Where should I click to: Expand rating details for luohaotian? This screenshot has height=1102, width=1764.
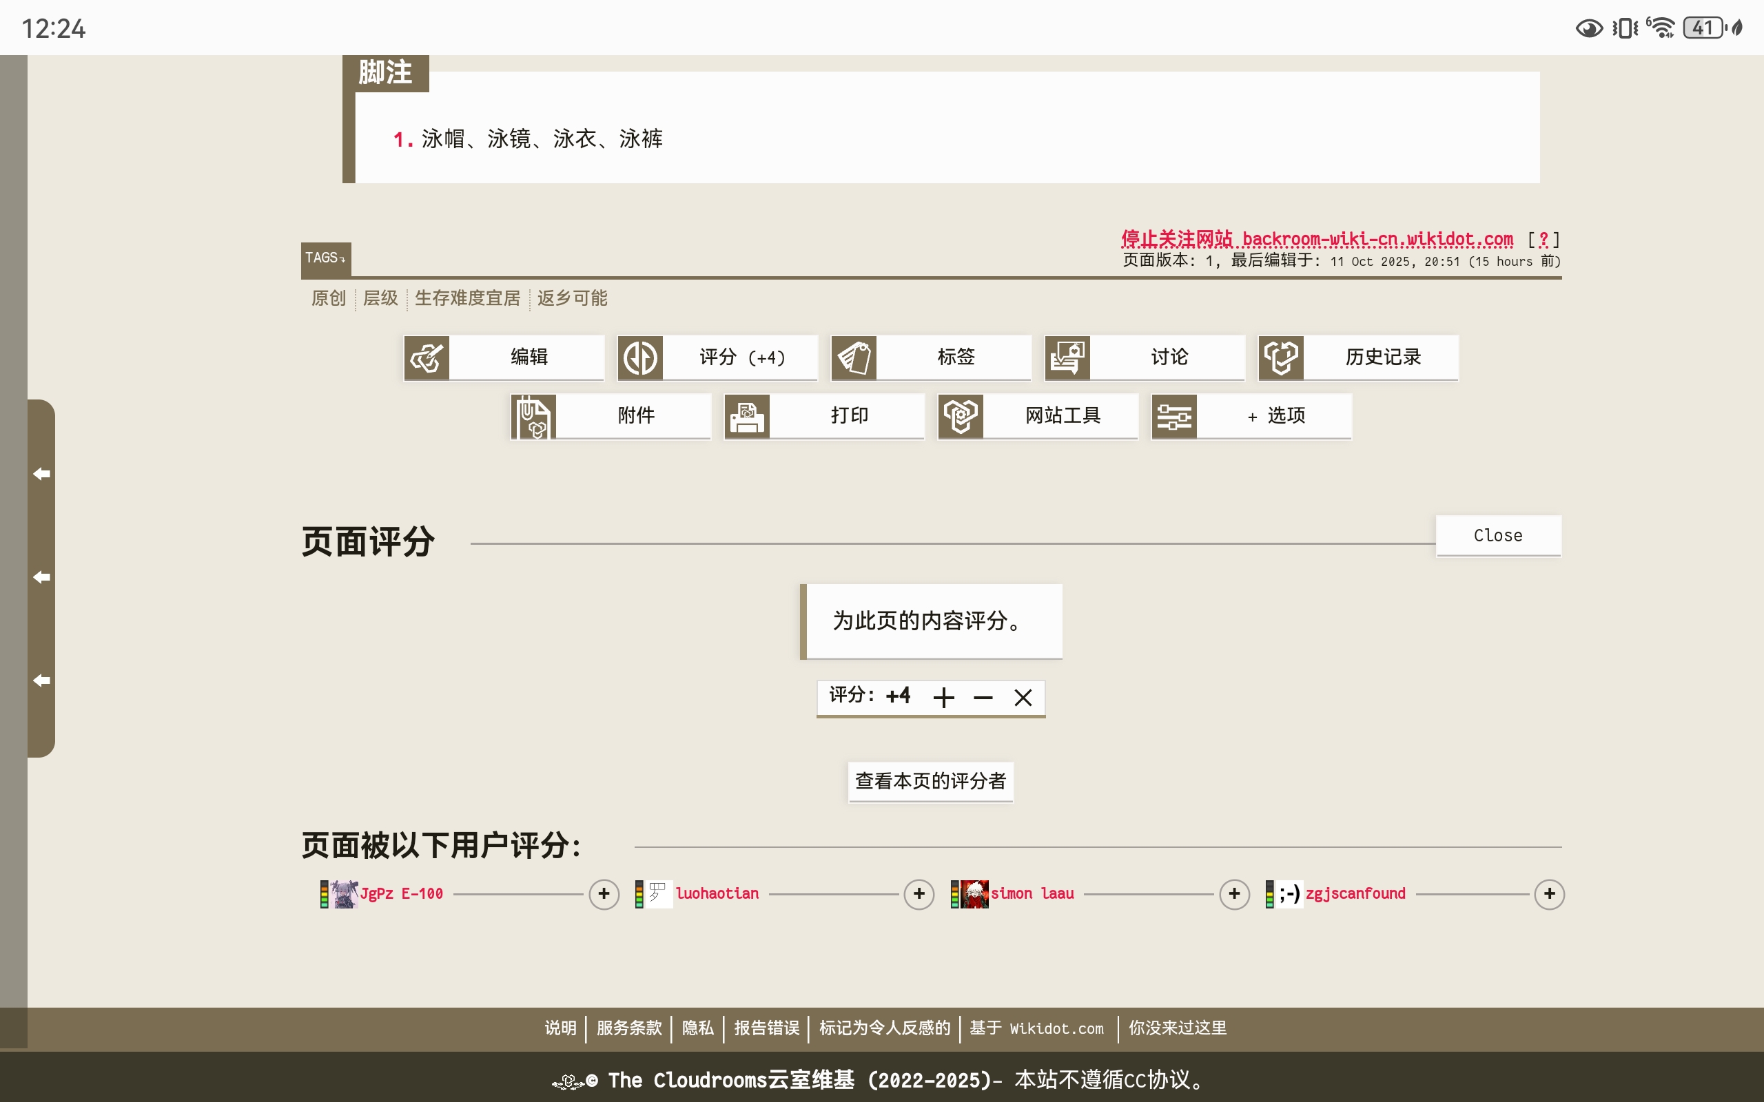click(x=919, y=894)
